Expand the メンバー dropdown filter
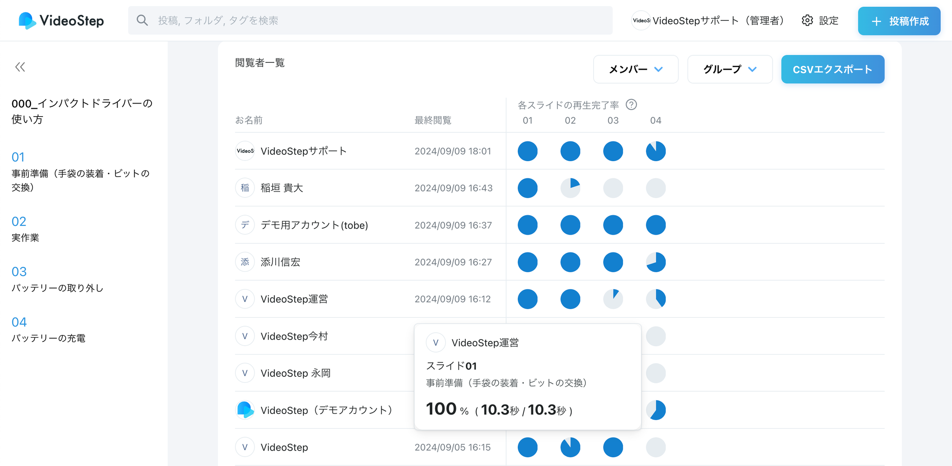This screenshot has height=466, width=952. [636, 69]
